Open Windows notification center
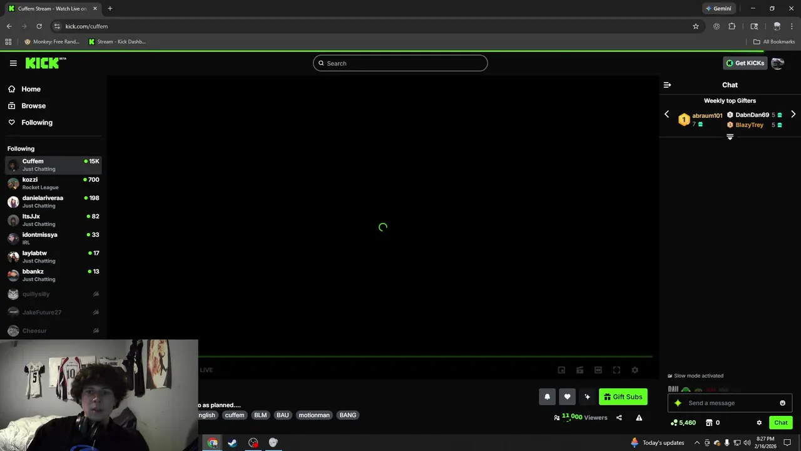The image size is (801, 451). click(787, 443)
